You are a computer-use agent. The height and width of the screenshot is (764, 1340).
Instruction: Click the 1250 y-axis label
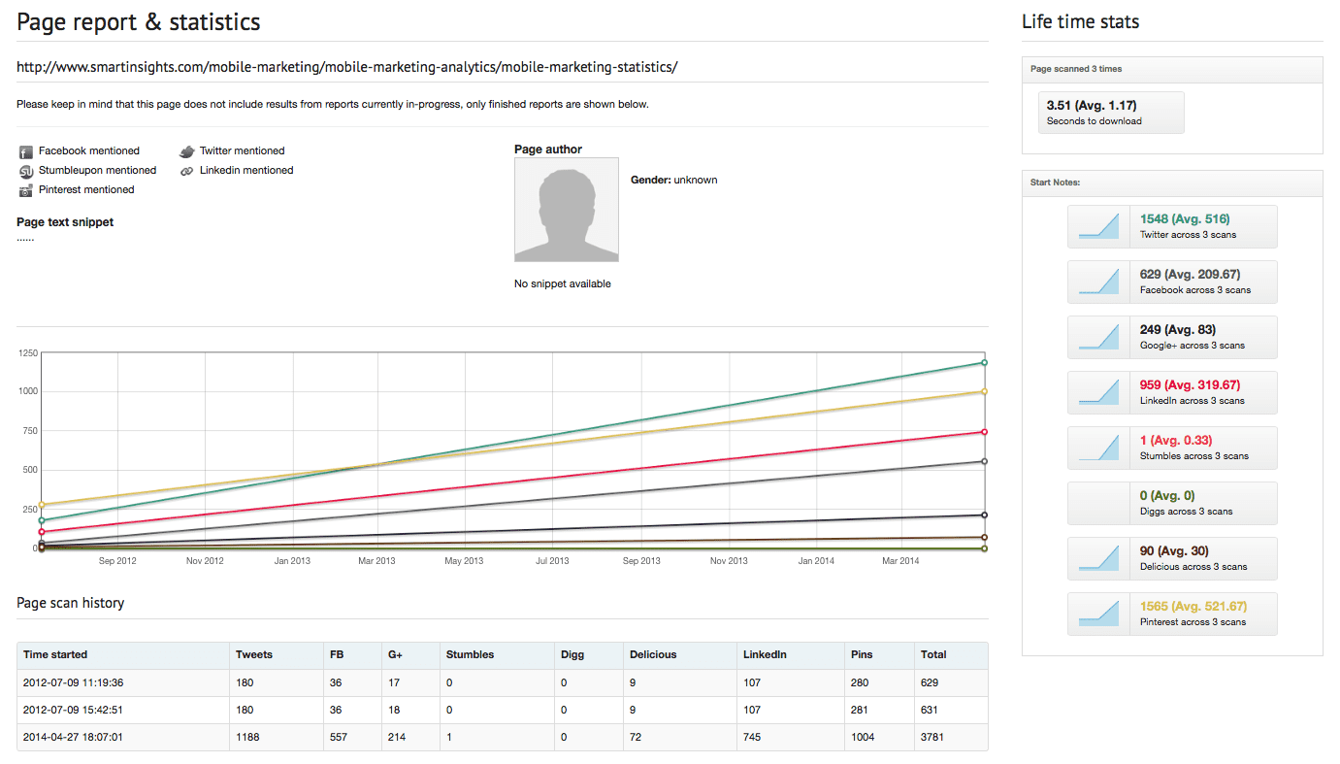(27, 353)
